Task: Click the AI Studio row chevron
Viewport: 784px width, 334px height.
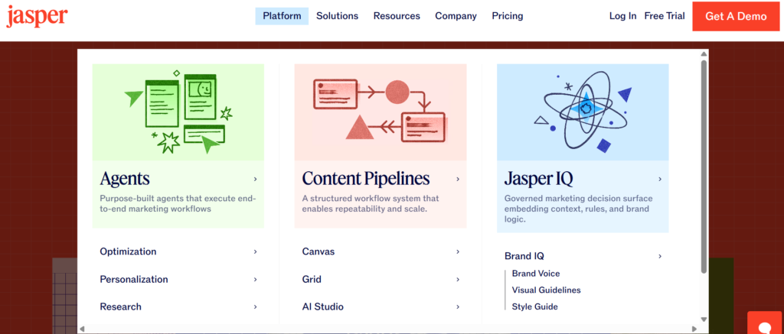Action: pyautogui.click(x=458, y=306)
